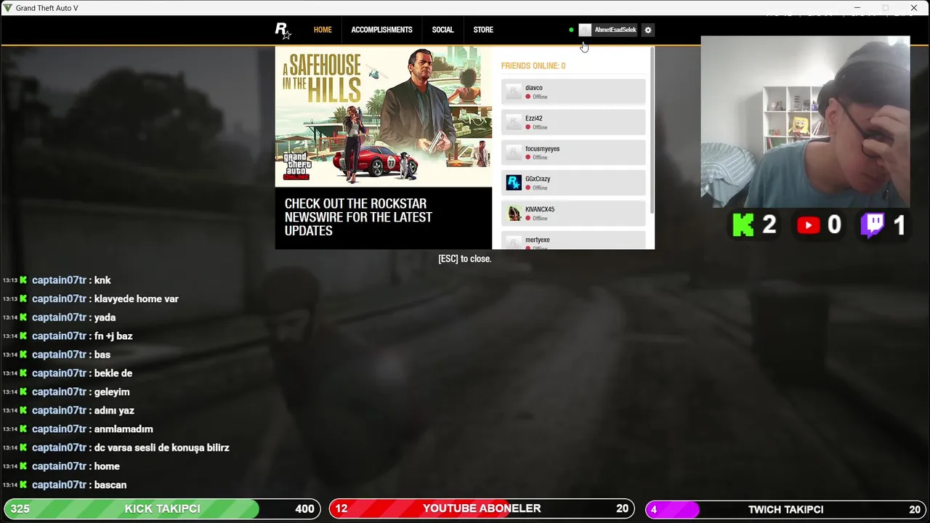This screenshot has height=523, width=930.
Task: Click focusmyeyes' friend avatar
Action: click(514, 153)
